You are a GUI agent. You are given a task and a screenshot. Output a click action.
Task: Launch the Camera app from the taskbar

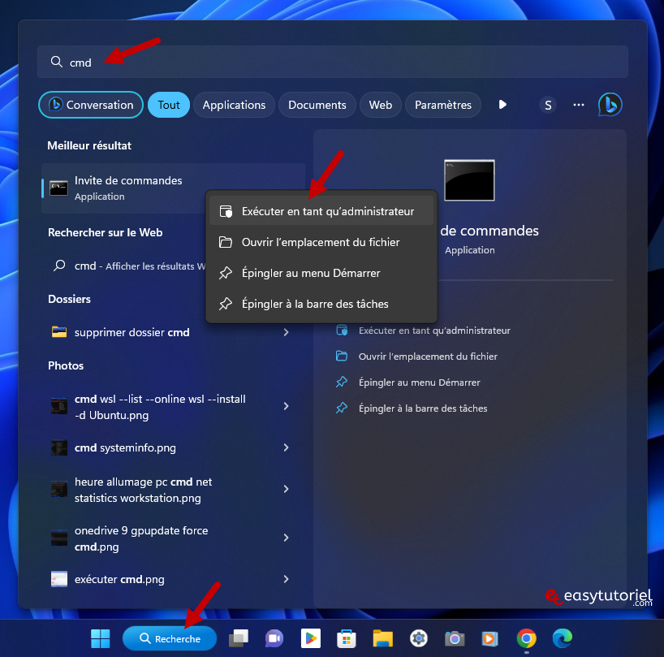click(x=455, y=638)
